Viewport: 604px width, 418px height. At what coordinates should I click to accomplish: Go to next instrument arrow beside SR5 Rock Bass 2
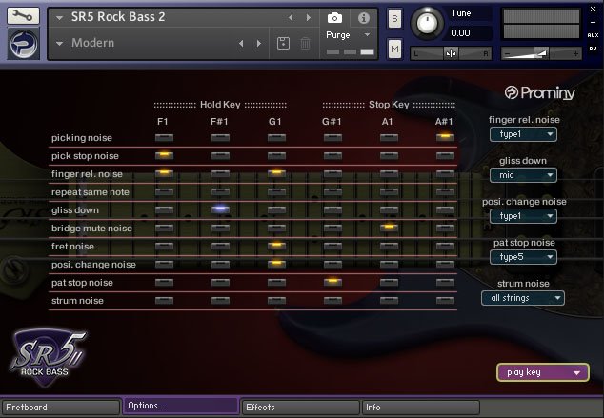pos(308,18)
